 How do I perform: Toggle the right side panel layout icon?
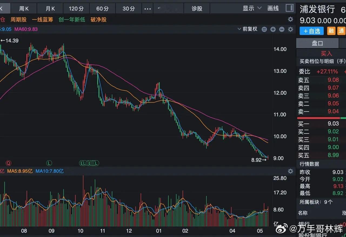[290, 8]
